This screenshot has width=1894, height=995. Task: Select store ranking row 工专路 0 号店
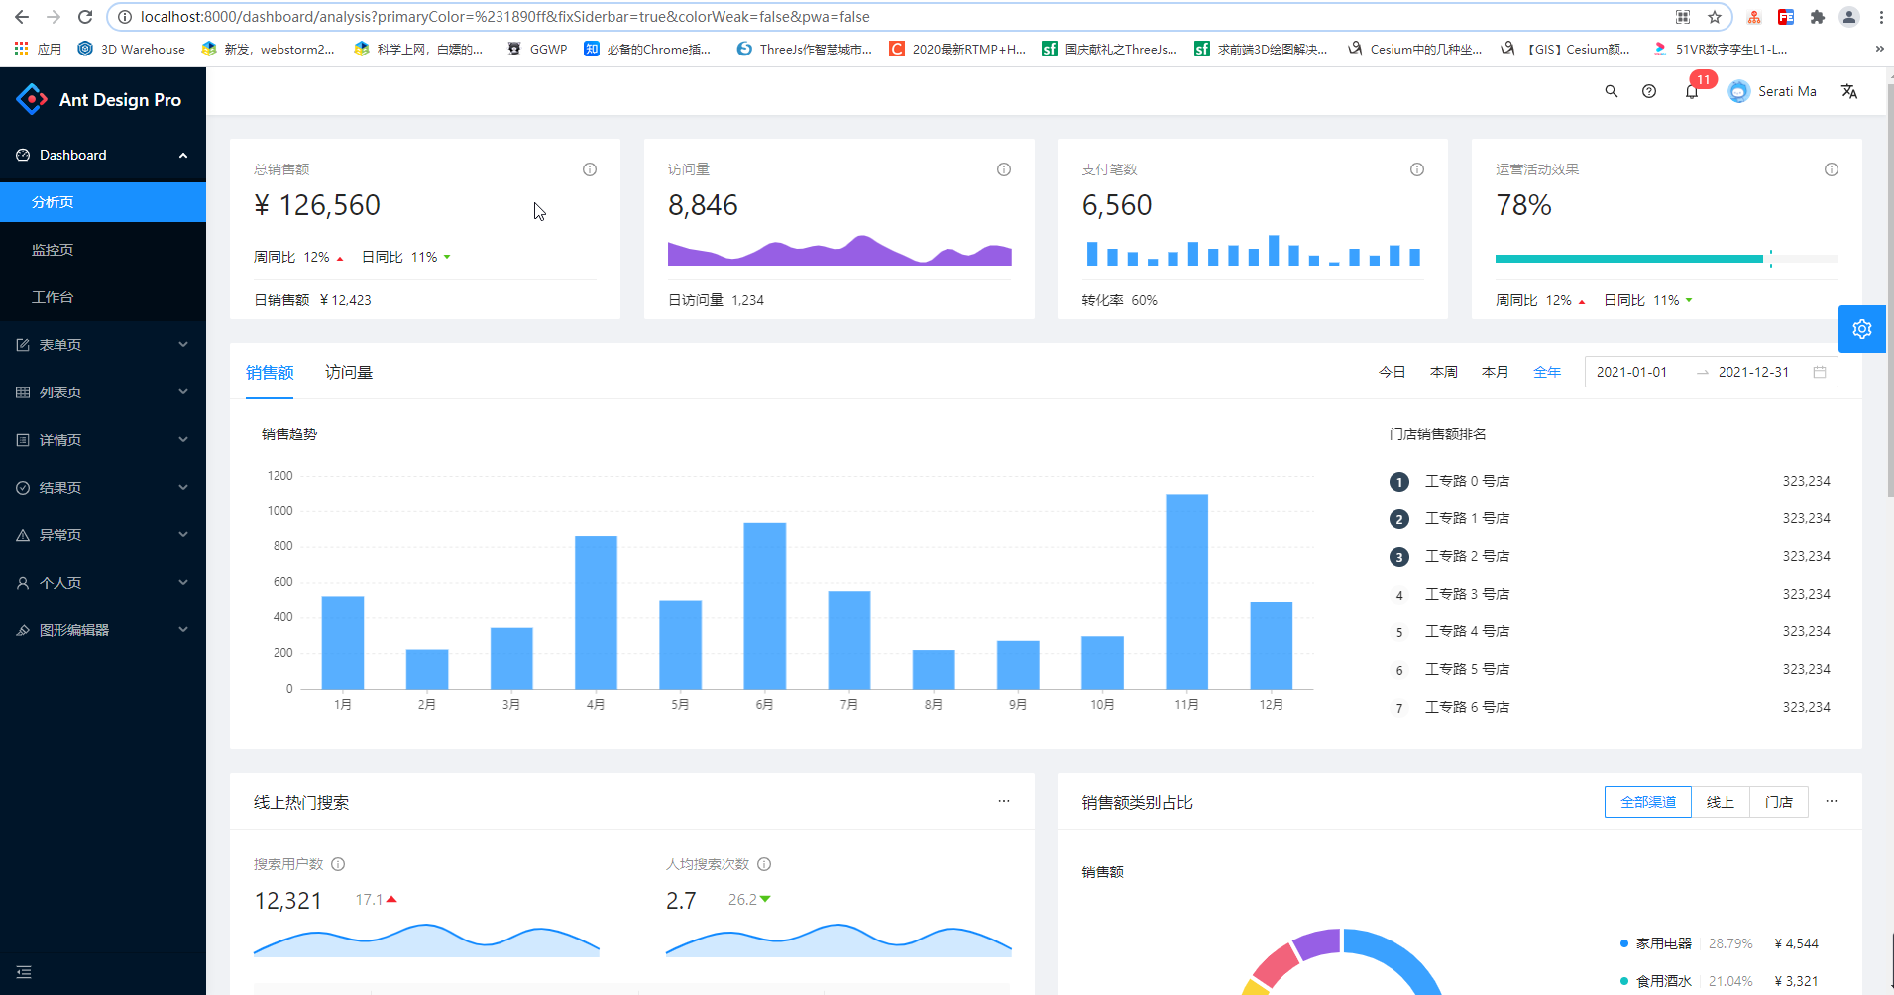pos(1611,481)
